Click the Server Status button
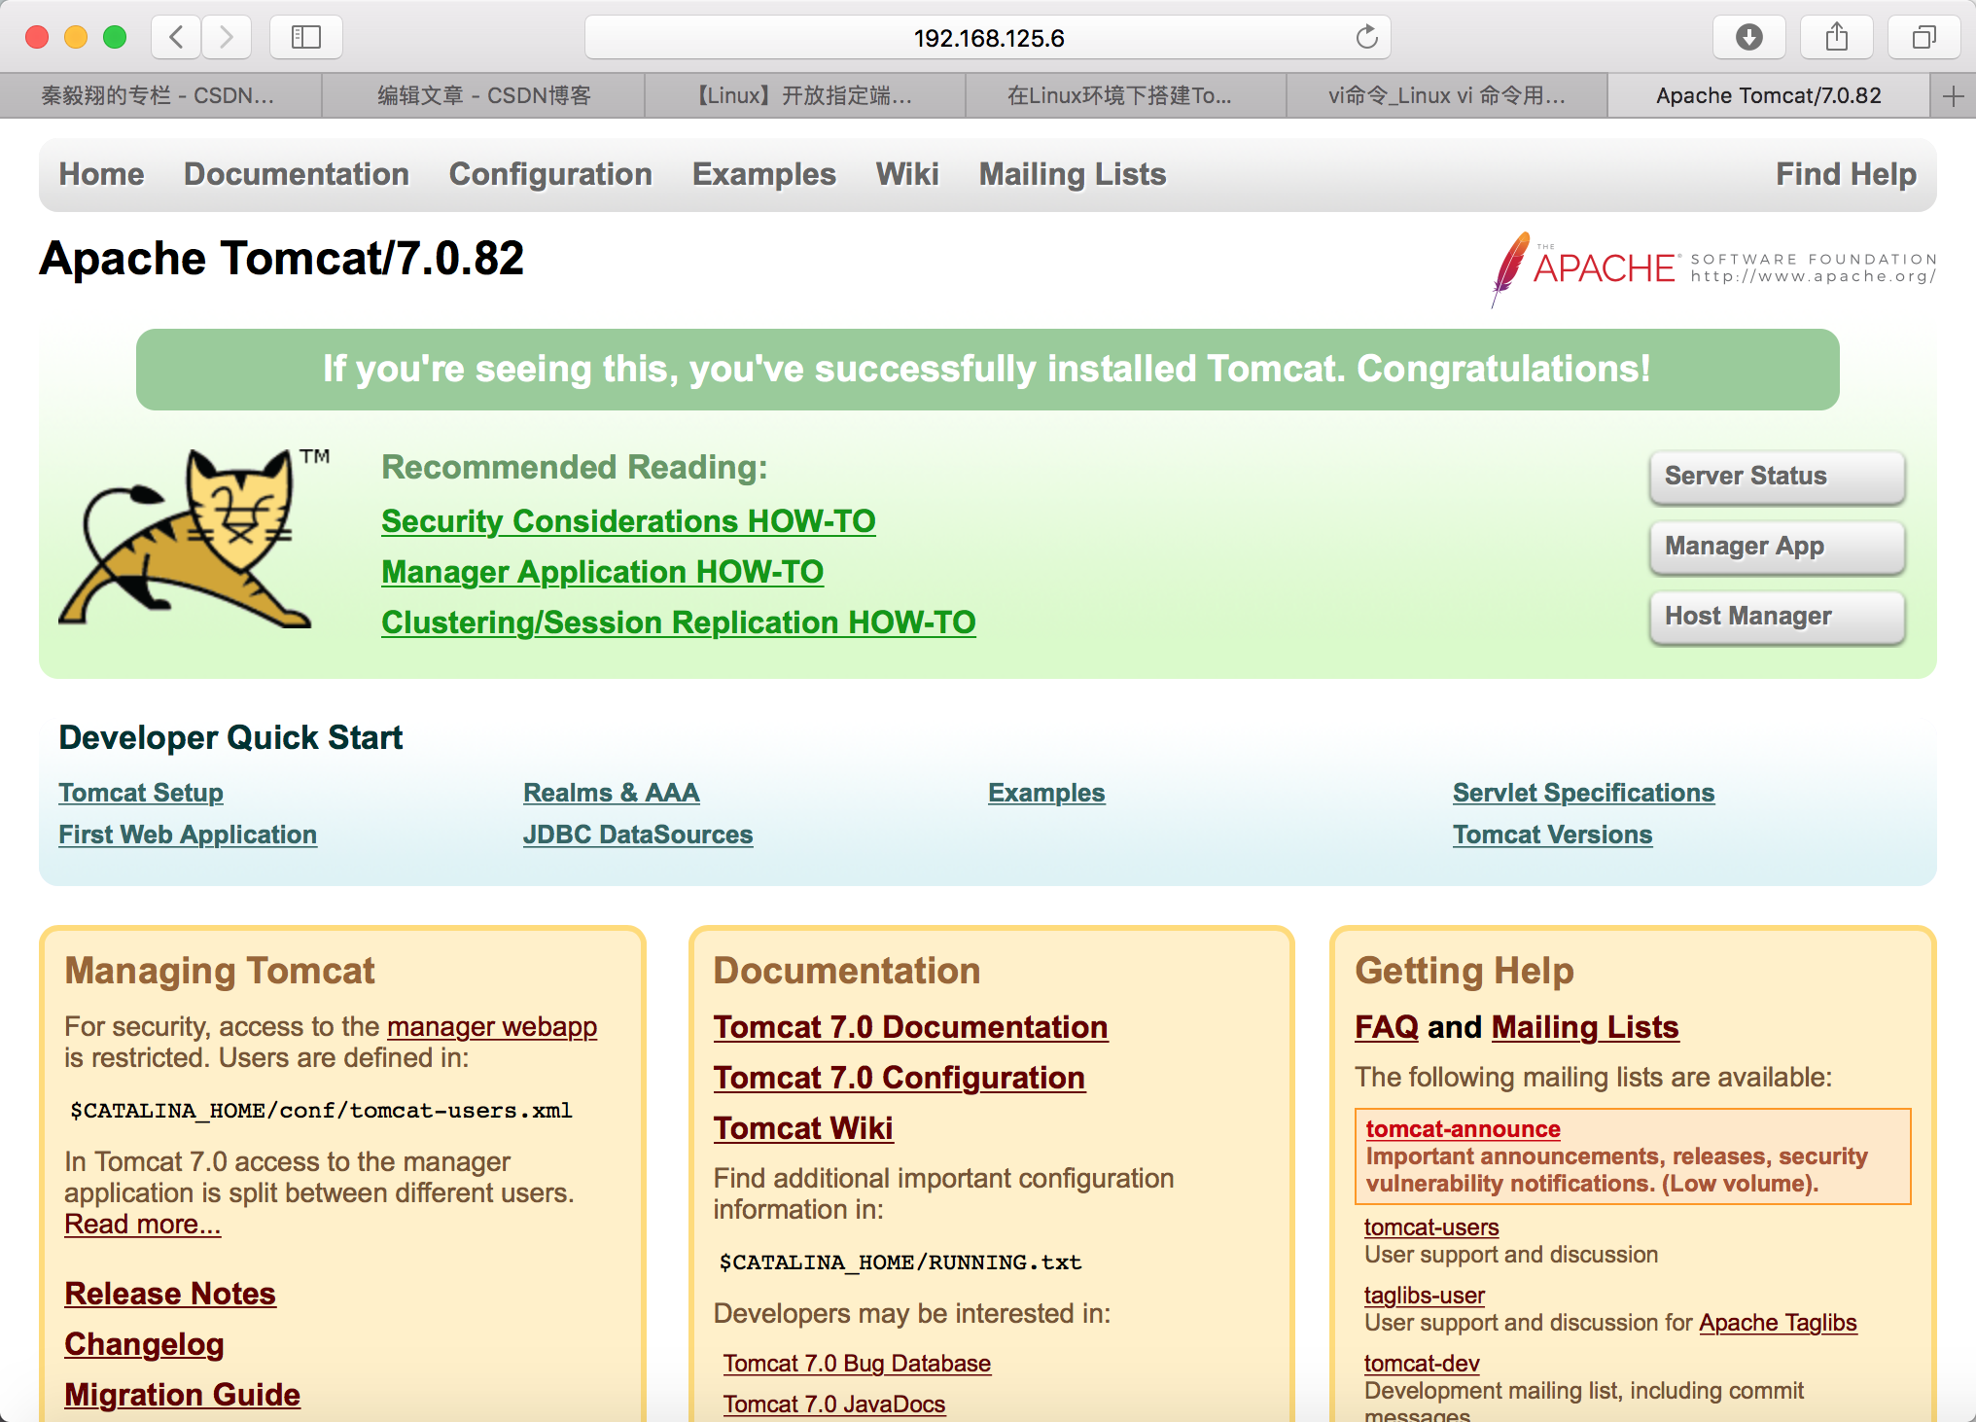This screenshot has width=1976, height=1422. click(1777, 477)
